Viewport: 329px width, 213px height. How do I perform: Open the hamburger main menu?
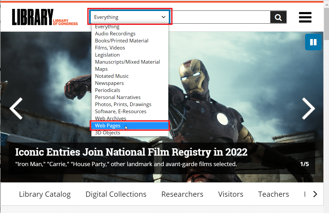click(x=305, y=17)
